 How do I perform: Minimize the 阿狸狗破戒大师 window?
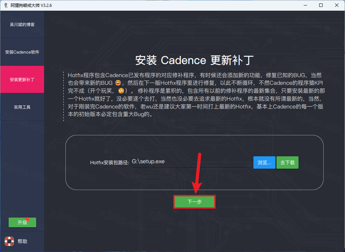click(305, 5)
